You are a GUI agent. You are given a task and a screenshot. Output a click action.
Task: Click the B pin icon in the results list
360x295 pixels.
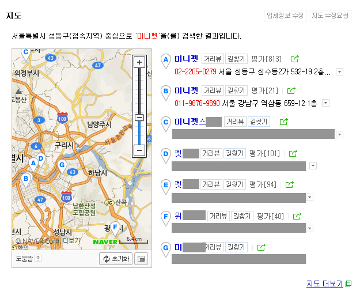point(166,93)
